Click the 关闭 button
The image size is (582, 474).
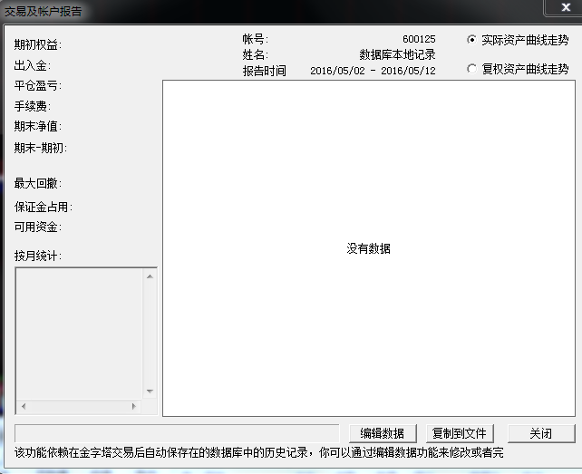click(x=541, y=433)
